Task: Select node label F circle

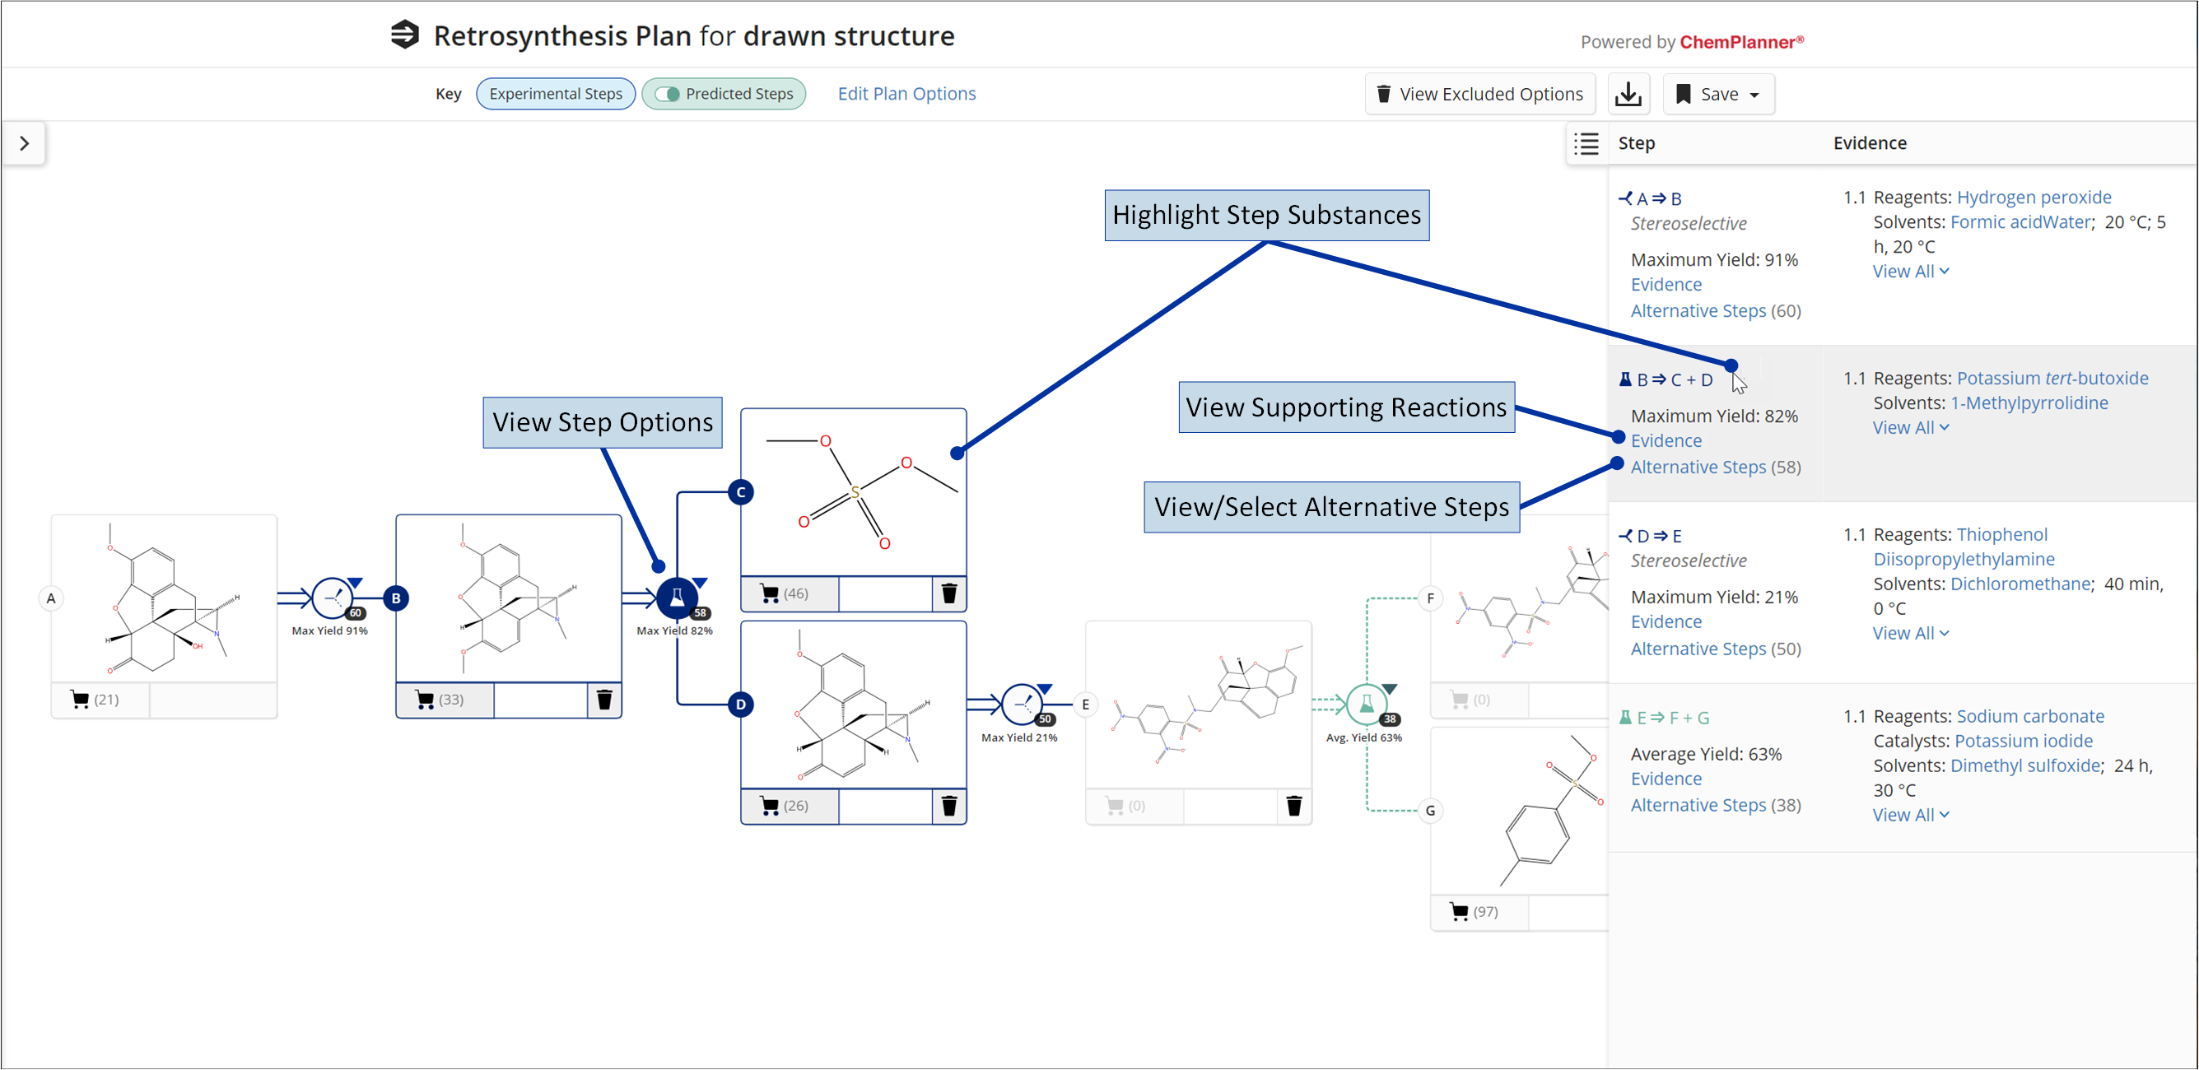Action: [1431, 598]
